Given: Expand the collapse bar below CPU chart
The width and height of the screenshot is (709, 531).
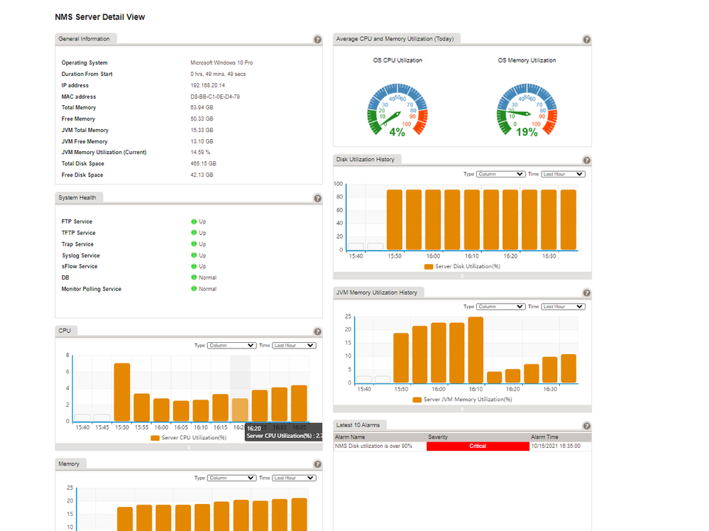Looking at the screenshot, I should (189, 448).
